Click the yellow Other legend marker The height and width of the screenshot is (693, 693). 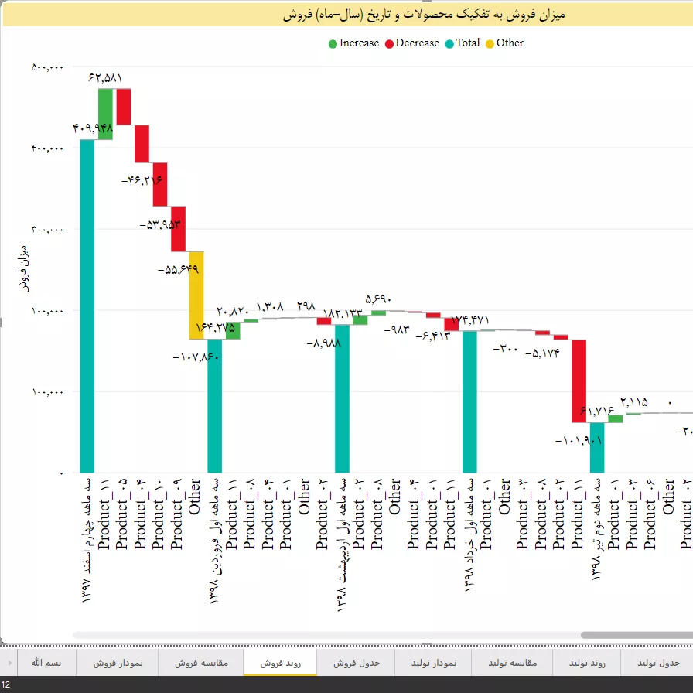pyautogui.click(x=490, y=43)
